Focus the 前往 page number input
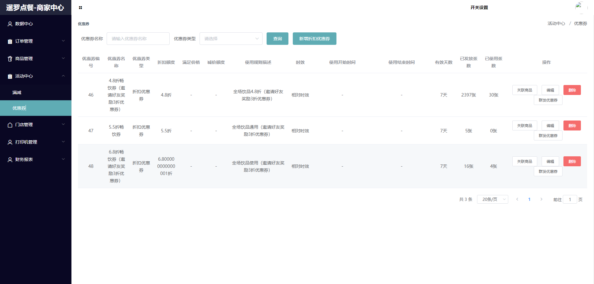The image size is (594, 284). click(570, 199)
